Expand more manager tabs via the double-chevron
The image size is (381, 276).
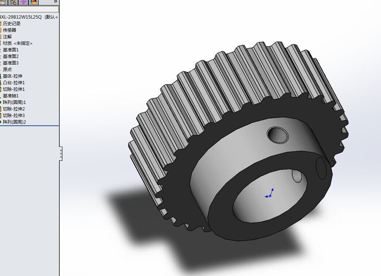56,2
